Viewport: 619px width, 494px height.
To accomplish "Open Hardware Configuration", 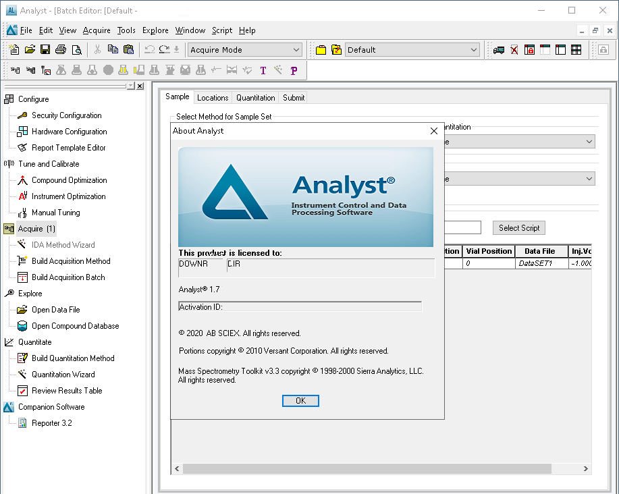I will coord(69,132).
